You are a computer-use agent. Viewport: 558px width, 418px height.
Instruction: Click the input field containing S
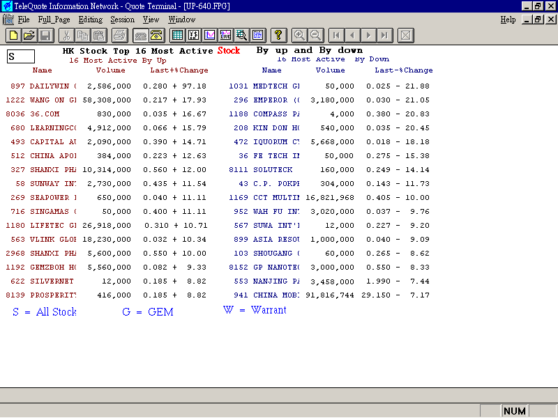point(21,56)
